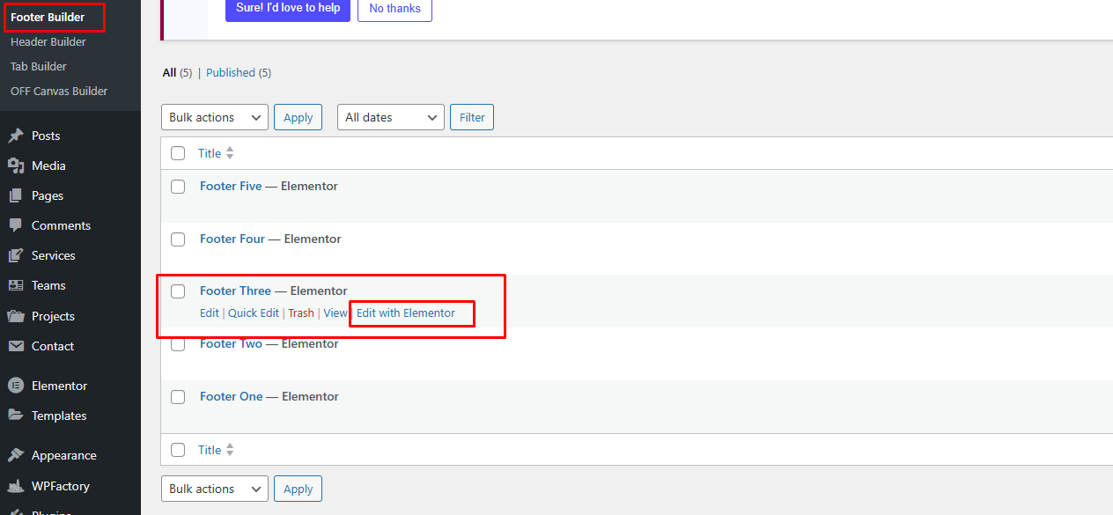1113x515 pixels.
Task: Click the Comments speech bubble icon
Action: pos(15,225)
